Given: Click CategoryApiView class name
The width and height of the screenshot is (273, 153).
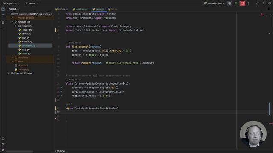Looking at the screenshot, I should [x=85, y=84].
